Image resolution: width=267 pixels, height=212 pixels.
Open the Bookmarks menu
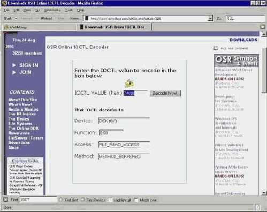52,10
